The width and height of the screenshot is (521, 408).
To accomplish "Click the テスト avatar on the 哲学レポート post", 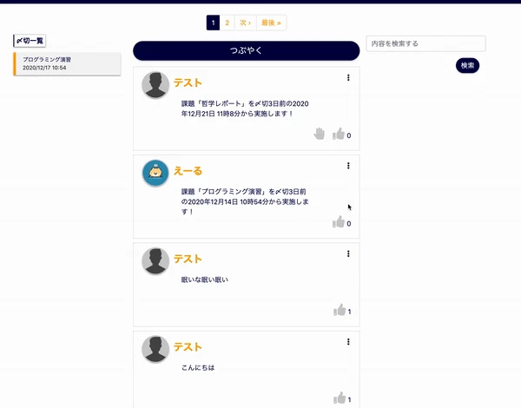I will (x=155, y=85).
